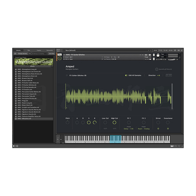Click the instrument info icon
This screenshot has width=196, height=196.
coord(149,55)
